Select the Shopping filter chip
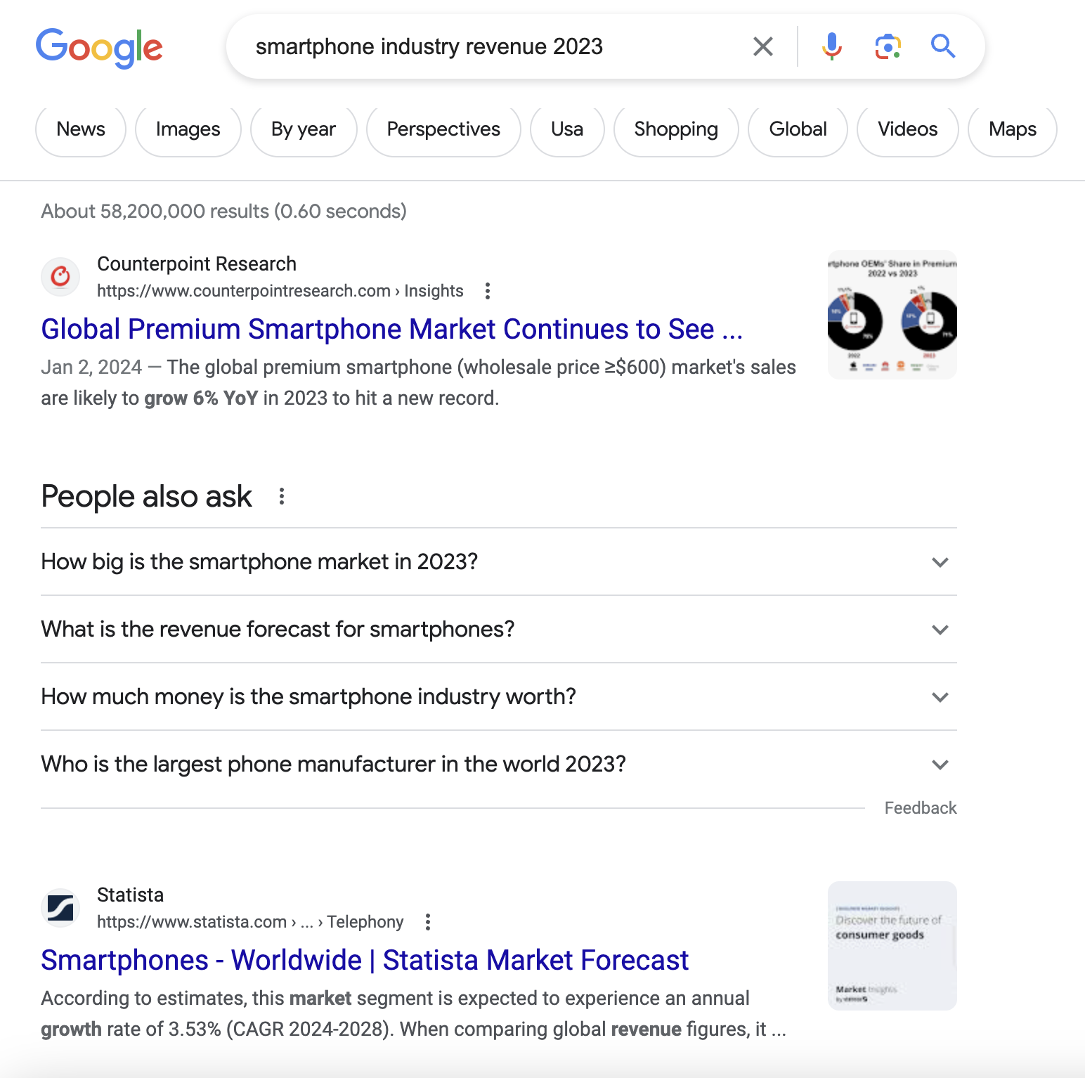The height and width of the screenshot is (1078, 1085). tap(675, 129)
